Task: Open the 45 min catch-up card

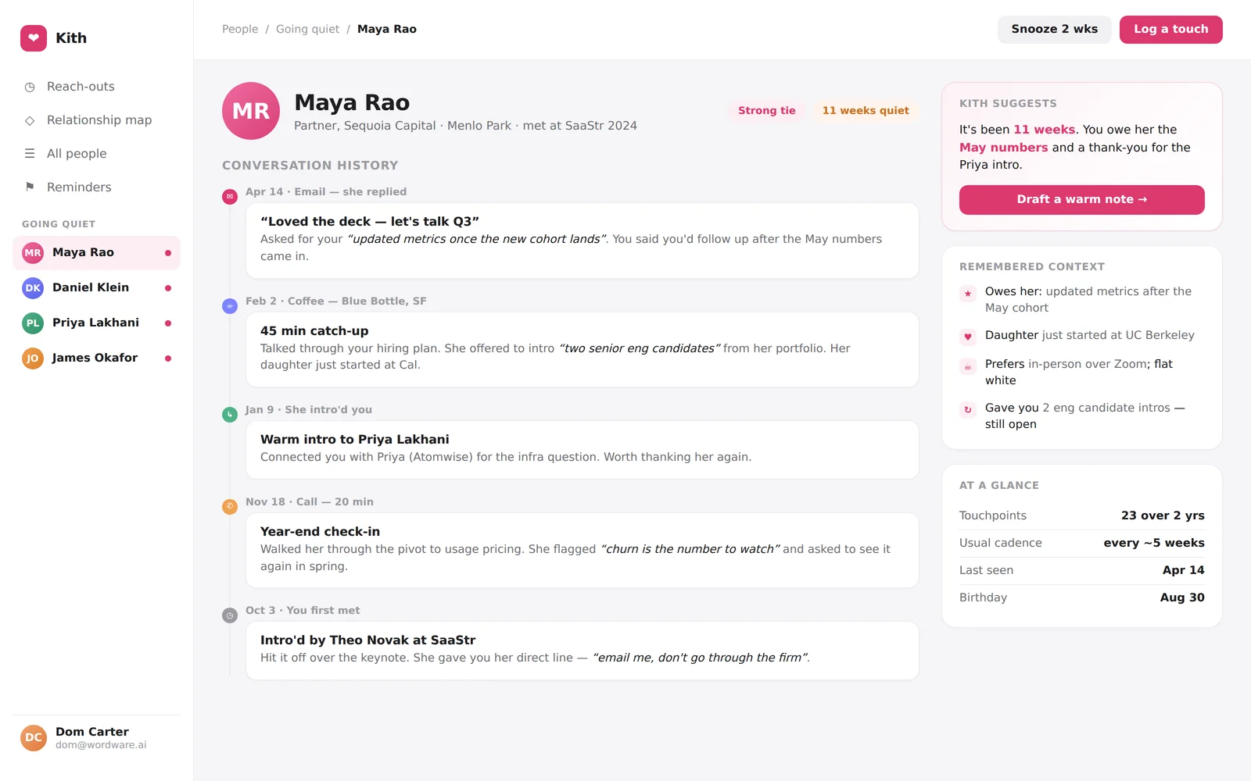Action: pyautogui.click(x=582, y=350)
